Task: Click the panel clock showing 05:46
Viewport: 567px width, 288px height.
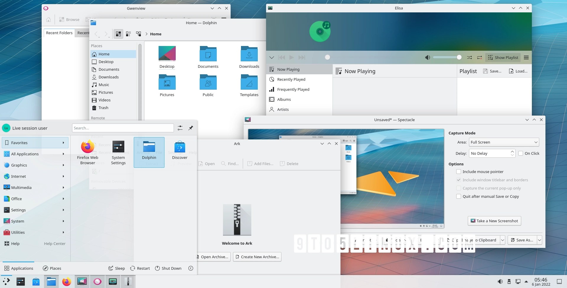Action: (541, 282)
